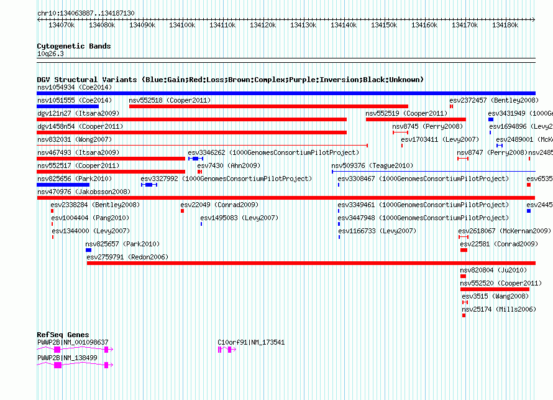Open the esv2372457 (Bentley2008) variant label

(x=494, y=100)
